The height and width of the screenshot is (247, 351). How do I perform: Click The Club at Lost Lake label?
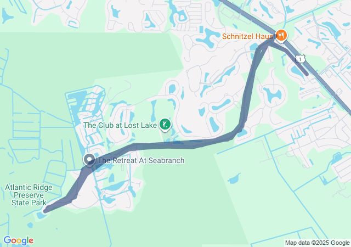coord(120,125)
